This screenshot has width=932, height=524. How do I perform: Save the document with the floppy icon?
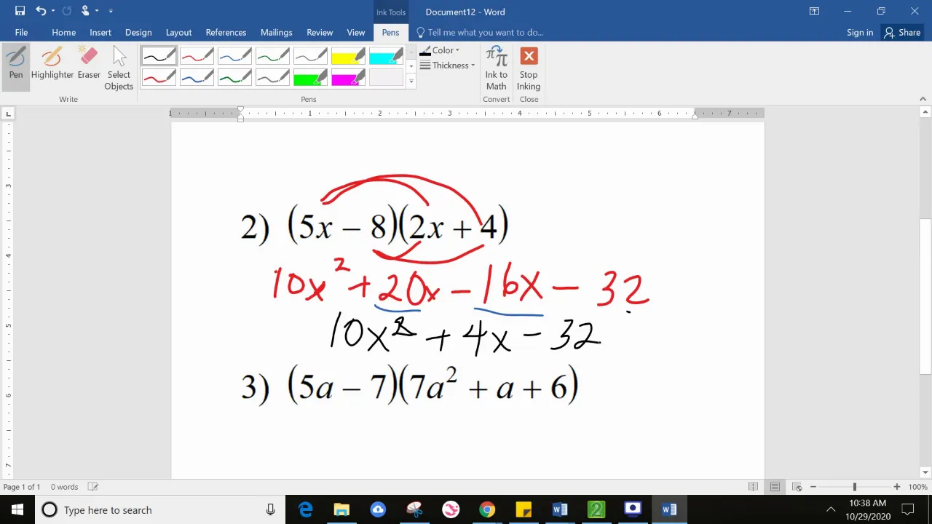[x=20, y=11]
